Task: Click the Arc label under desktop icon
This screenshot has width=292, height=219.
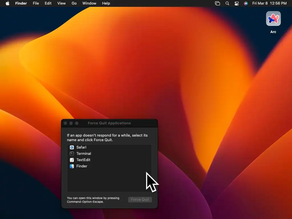Action: 273,32
